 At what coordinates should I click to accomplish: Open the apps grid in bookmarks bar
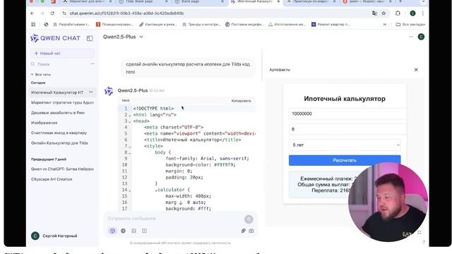click(x=33, y=25)
